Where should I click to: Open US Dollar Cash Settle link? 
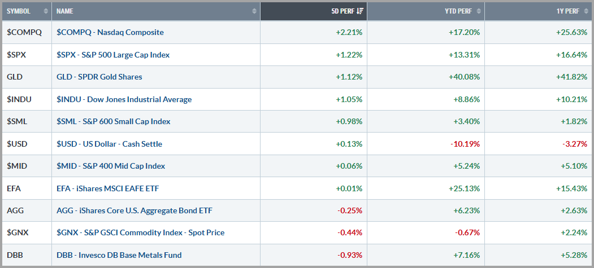pyautogui.click(x=109, y=144)
